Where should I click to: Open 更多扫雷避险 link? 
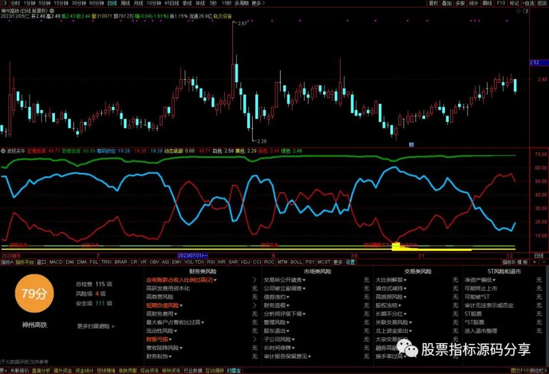[96, 326]
